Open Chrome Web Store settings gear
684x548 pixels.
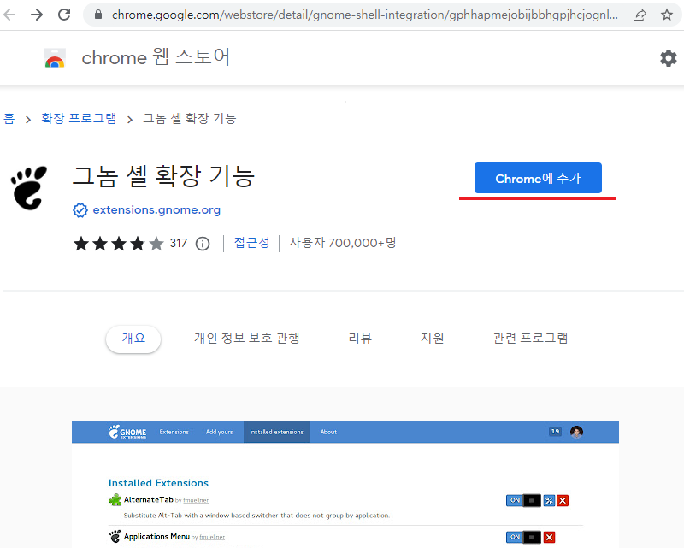(669, 58)
